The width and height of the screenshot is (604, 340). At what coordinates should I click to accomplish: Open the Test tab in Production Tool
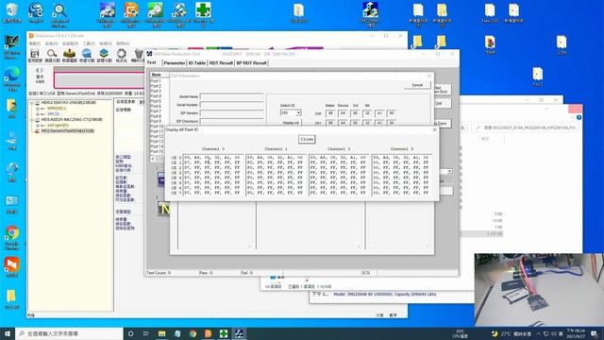pyautogui.click(x=152, y=62)
